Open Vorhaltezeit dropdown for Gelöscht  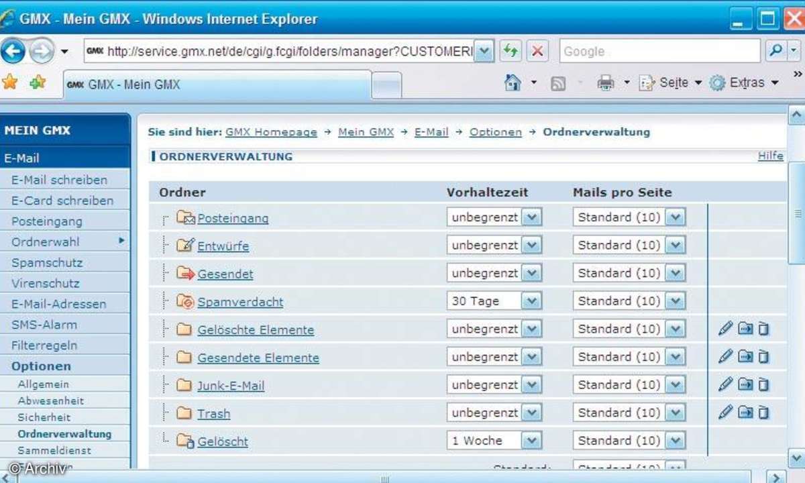tap(531, 441)
